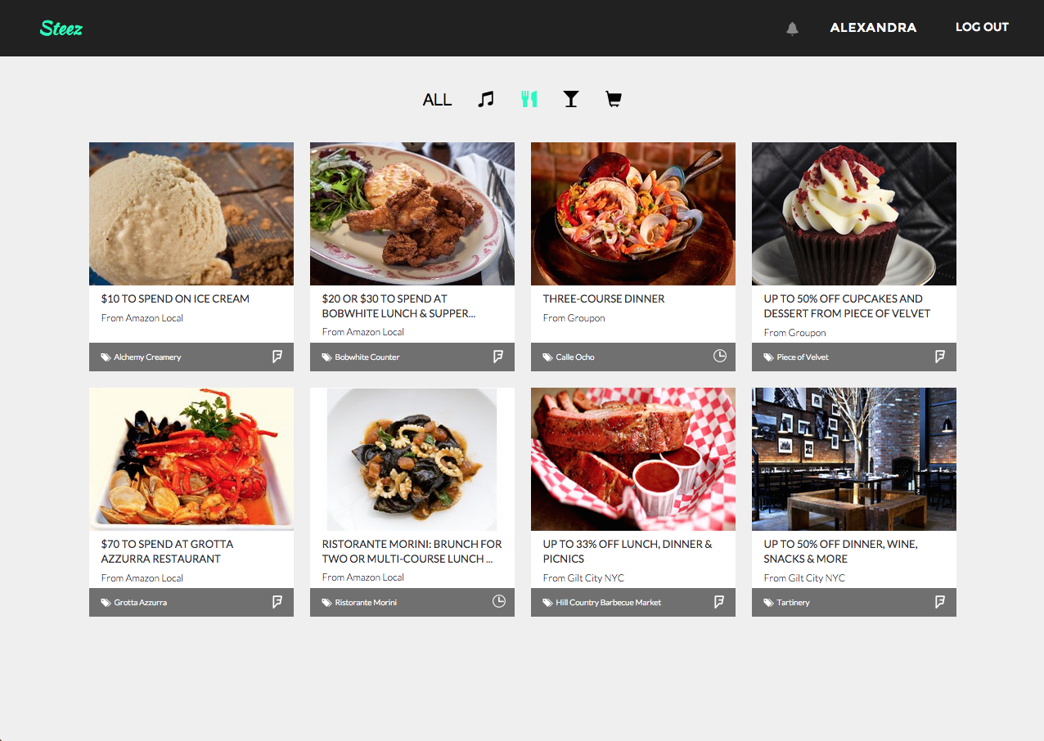
Task: Click Foursquare icon on Grotta Azzurra card
Action: tap(277, 602)
